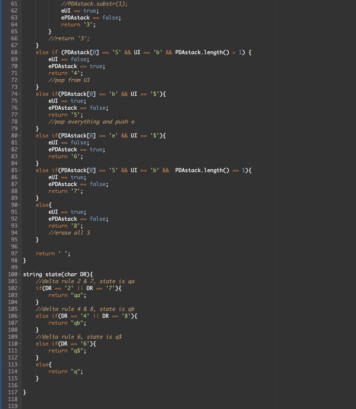Click 'ePDAstack == true;' on line 82
Image resolution: width=356 pixels, height=409 pixels.
tap(77, 149)
